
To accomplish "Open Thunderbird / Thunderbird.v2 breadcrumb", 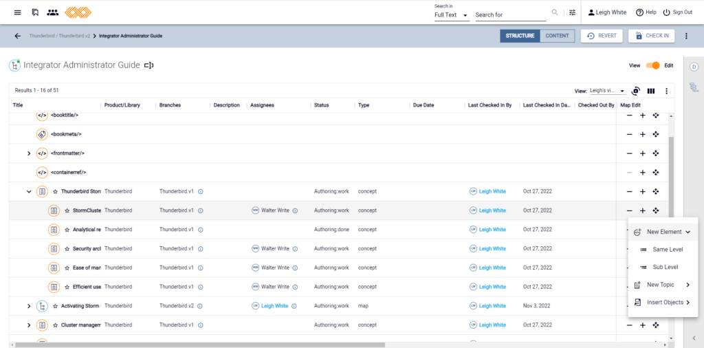I will coord(60,36).
